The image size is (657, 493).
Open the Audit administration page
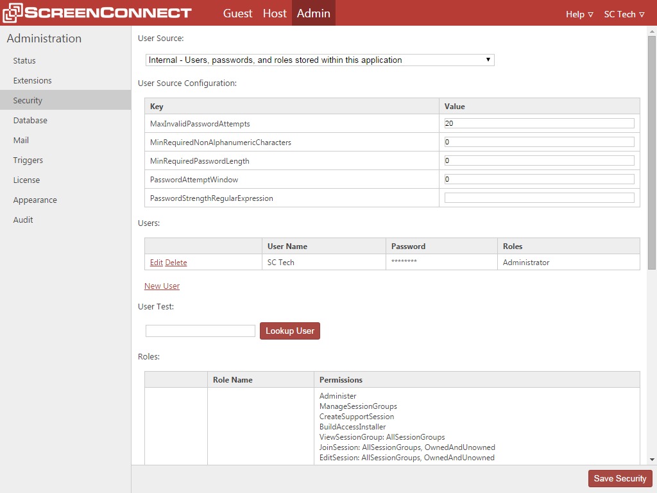click(22, 220)
